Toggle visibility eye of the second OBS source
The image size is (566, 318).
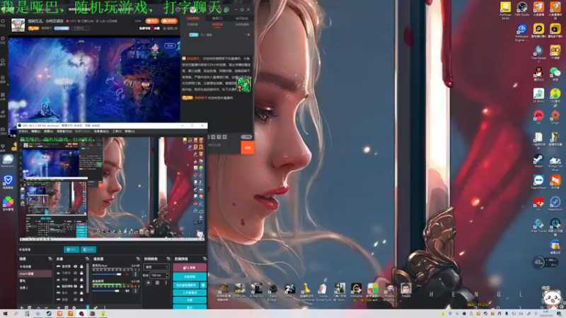point(76,273)
